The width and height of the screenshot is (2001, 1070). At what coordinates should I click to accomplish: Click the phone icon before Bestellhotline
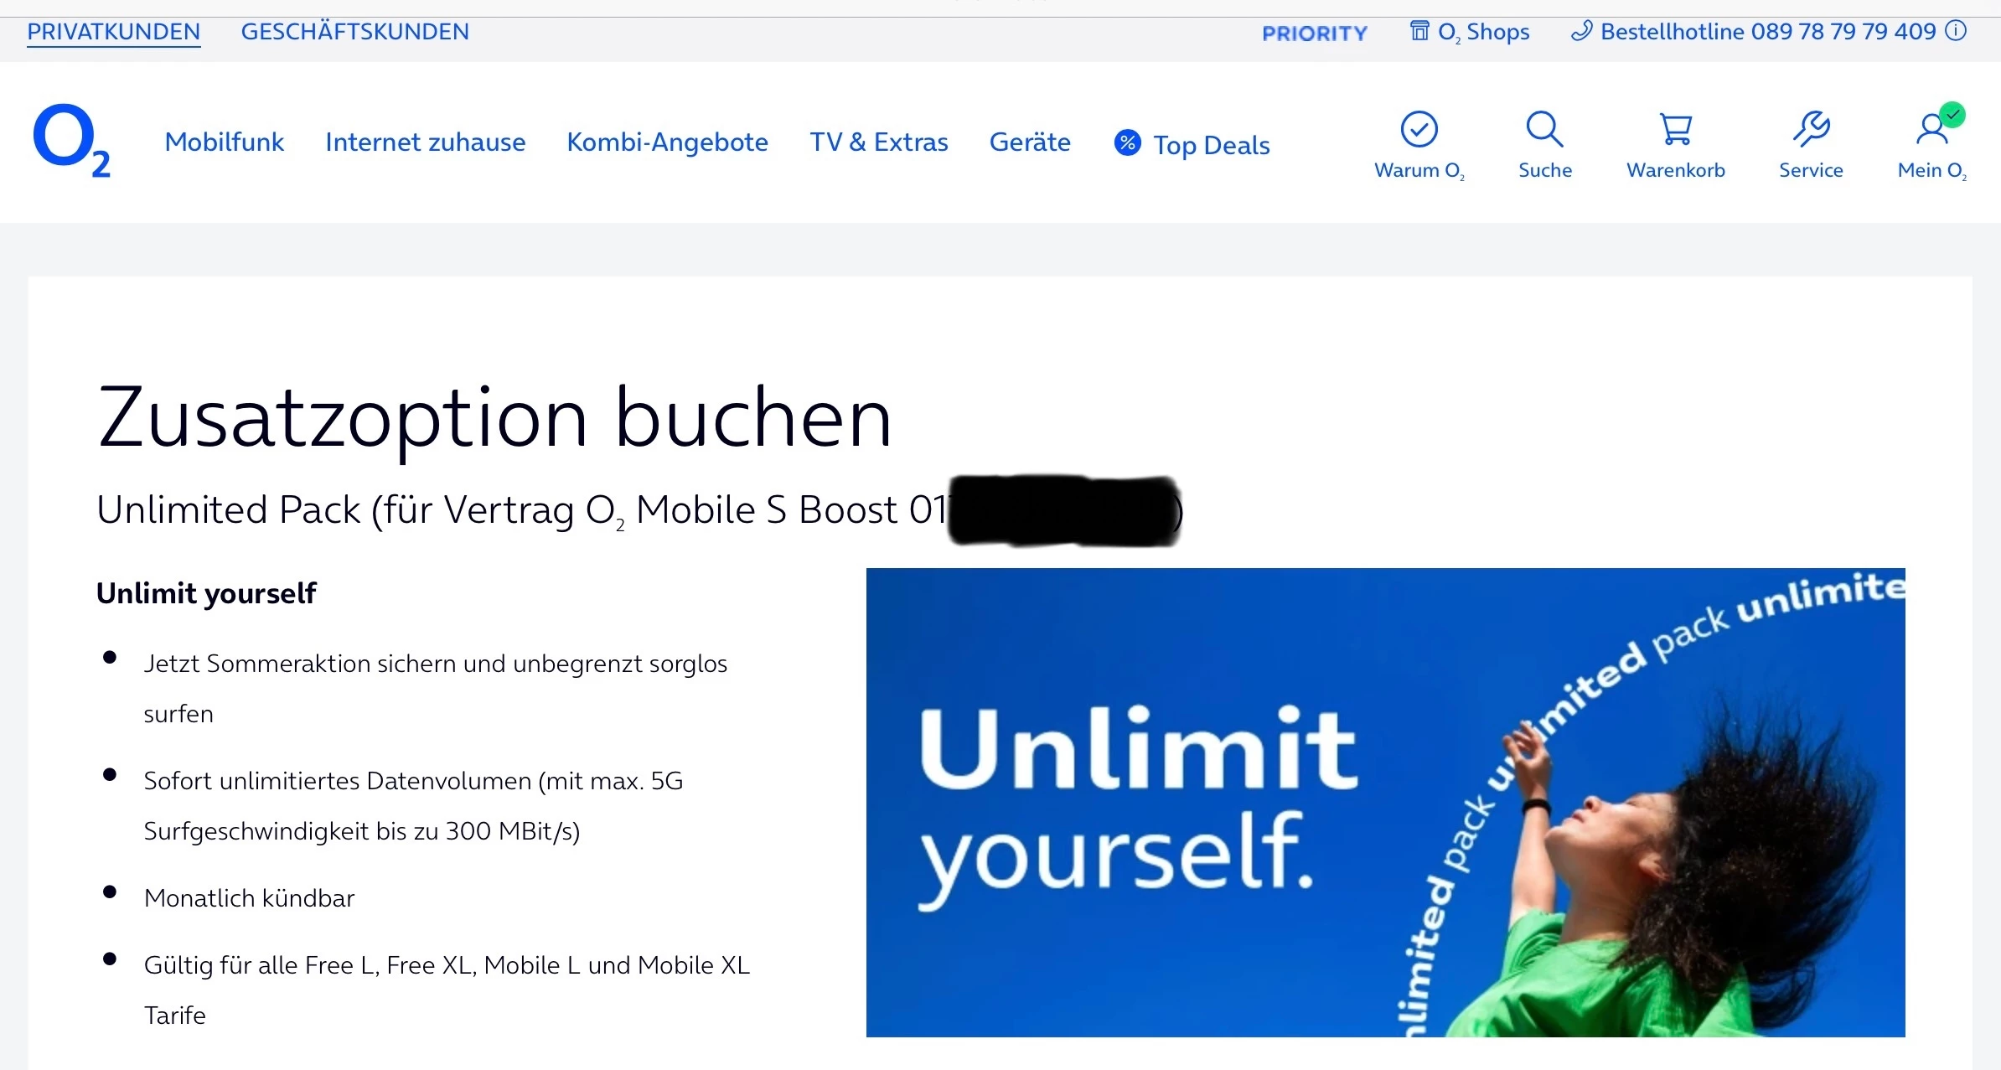click(1581, 32)
